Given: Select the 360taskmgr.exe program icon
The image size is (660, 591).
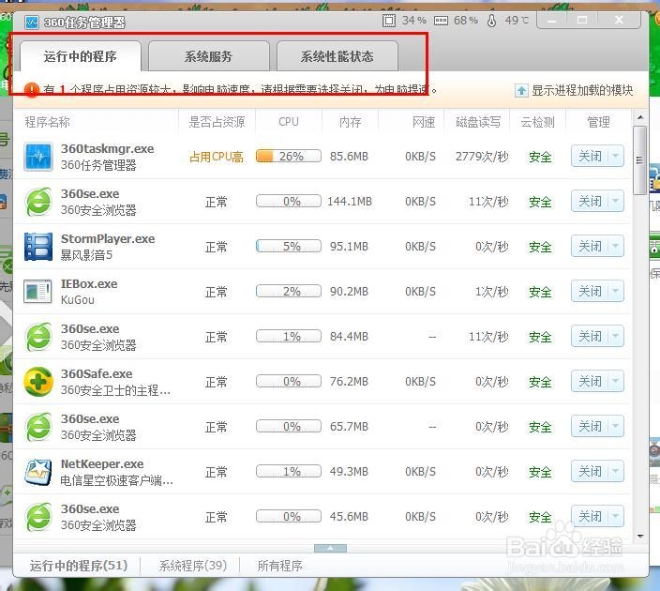Looking at the screenshot, I should click(x=38, y=157).
